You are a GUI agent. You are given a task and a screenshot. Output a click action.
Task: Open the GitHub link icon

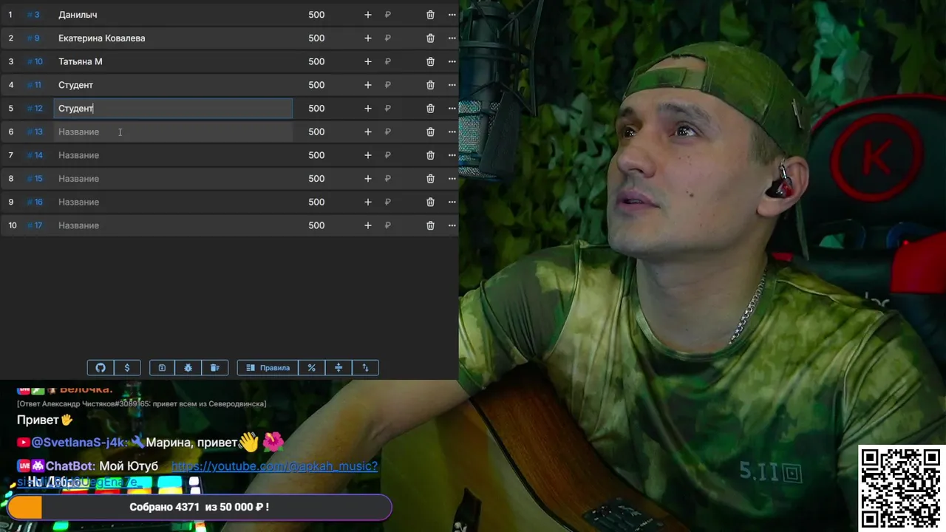pos(101,368)
